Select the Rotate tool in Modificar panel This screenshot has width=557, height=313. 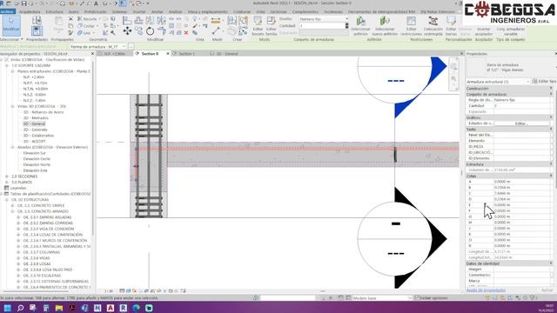click(x=150, y=31)
